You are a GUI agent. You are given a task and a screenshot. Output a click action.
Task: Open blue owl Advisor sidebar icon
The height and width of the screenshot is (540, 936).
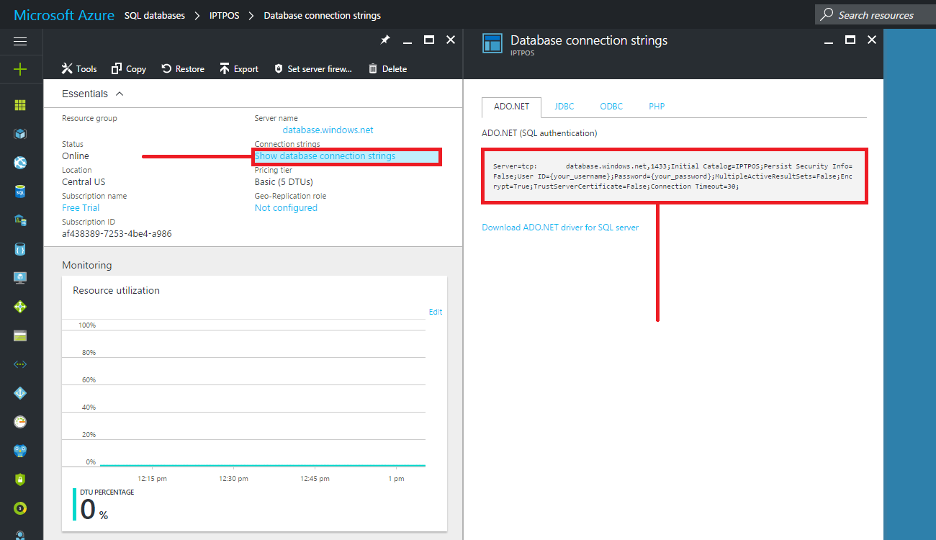coord(20,451)
